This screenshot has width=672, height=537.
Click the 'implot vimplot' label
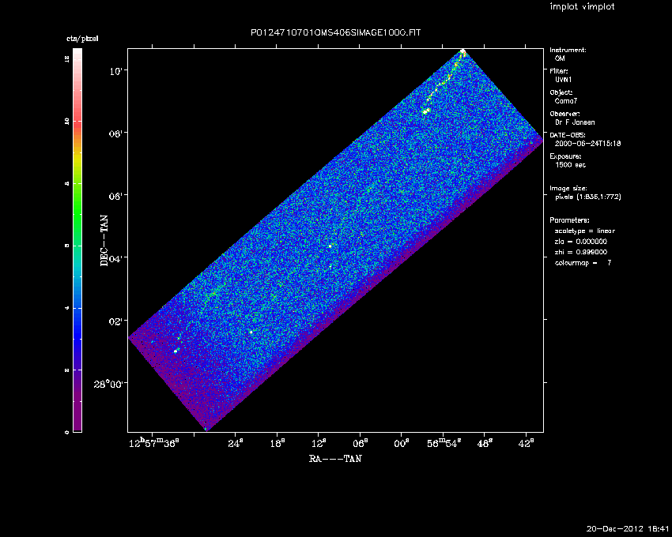tap(582, 6)
